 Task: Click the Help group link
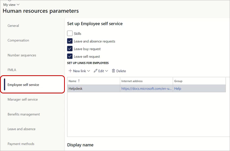coord(178,89)
